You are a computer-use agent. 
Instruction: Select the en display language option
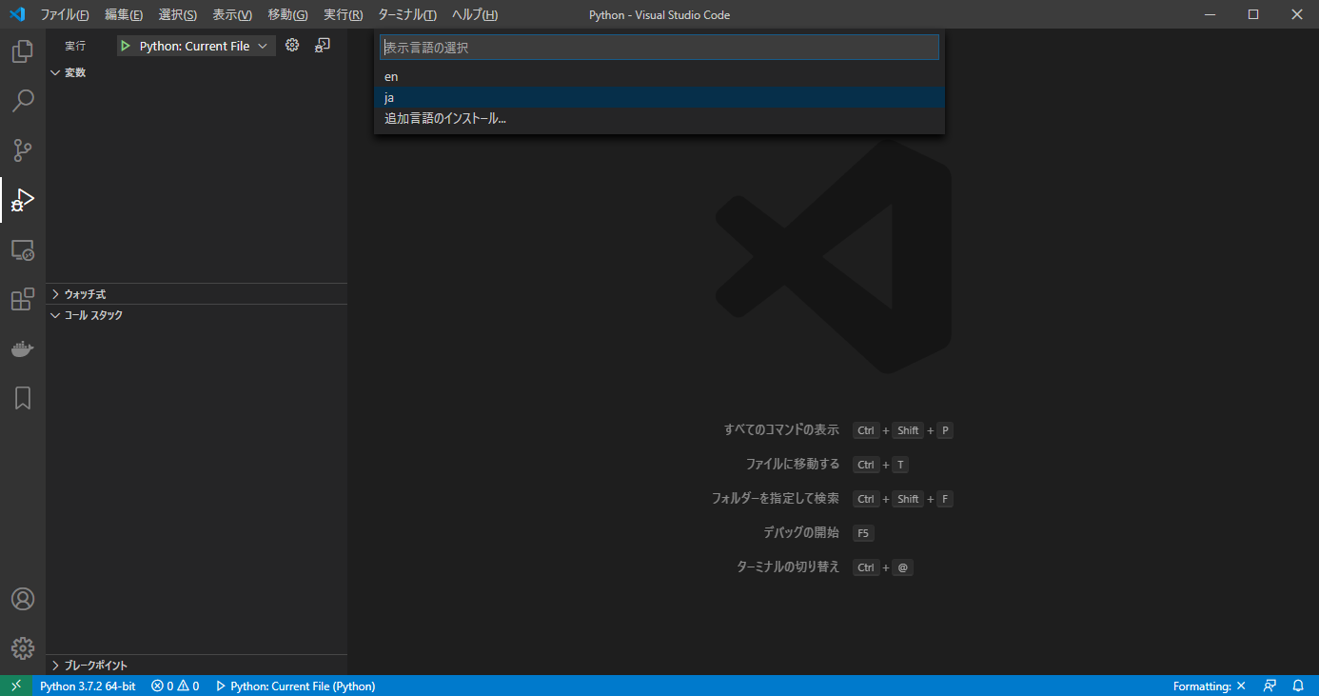tap(659, 77)
